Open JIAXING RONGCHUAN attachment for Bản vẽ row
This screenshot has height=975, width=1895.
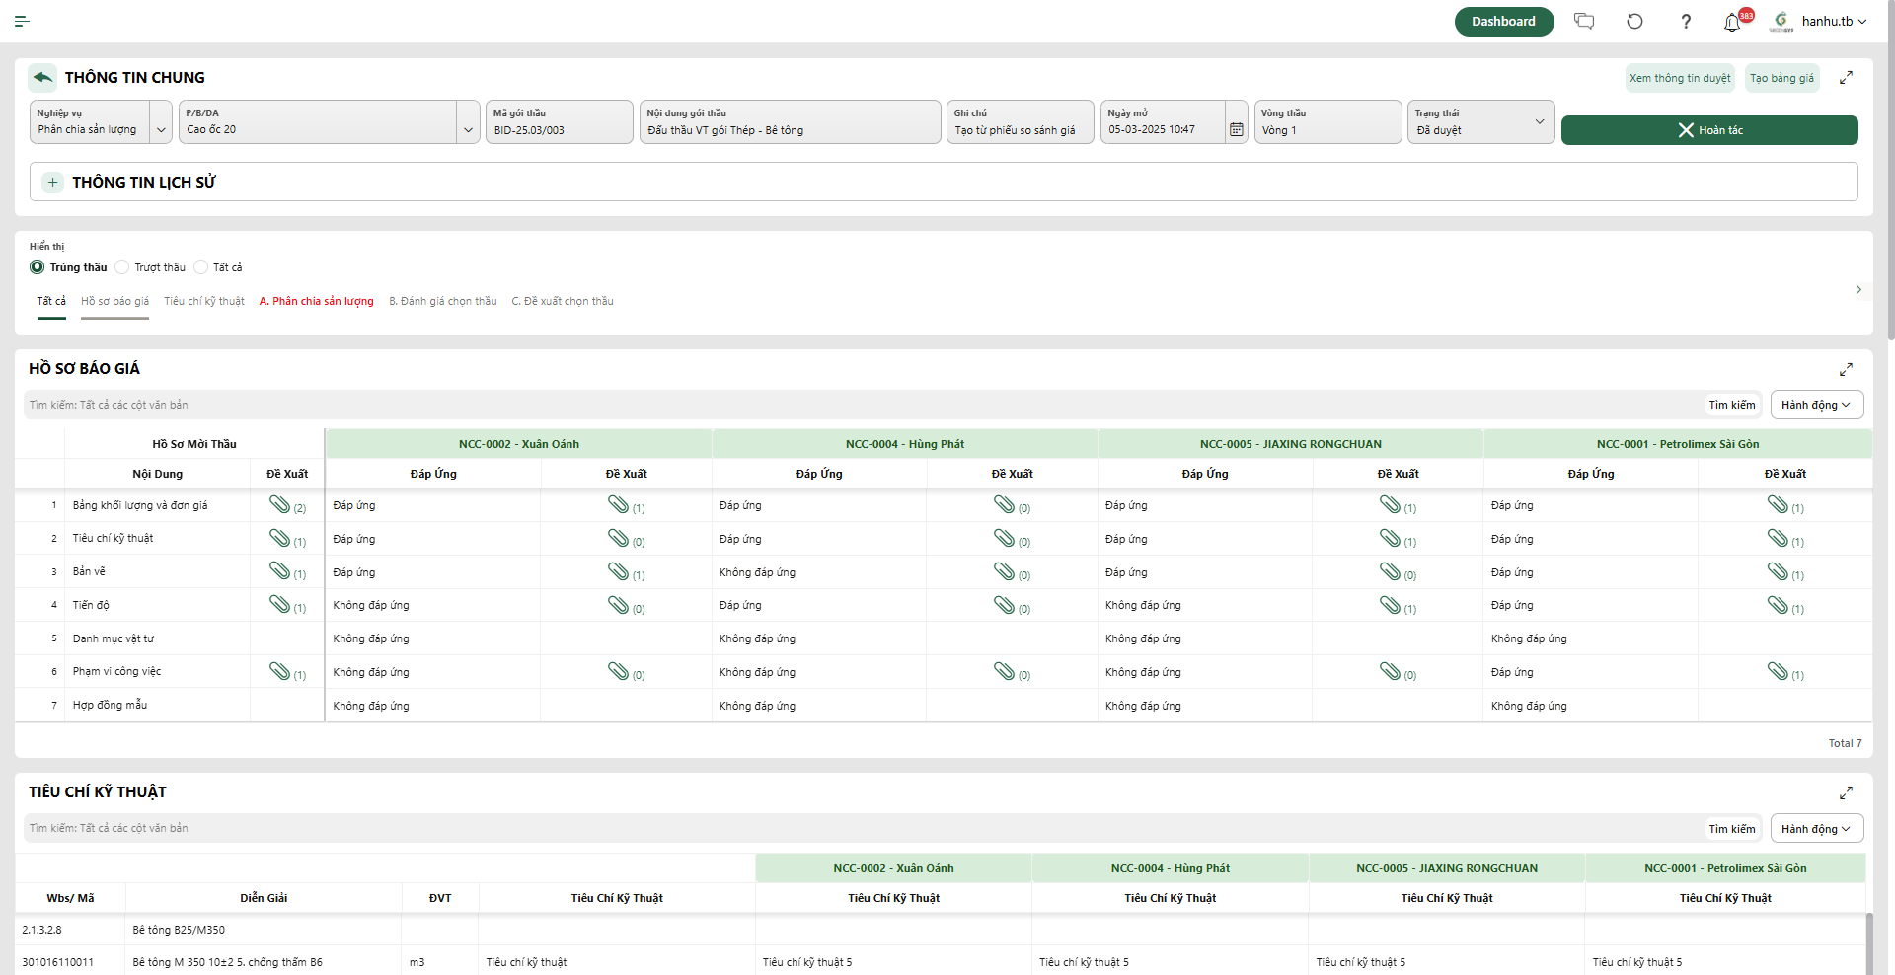click(1391, 571)
